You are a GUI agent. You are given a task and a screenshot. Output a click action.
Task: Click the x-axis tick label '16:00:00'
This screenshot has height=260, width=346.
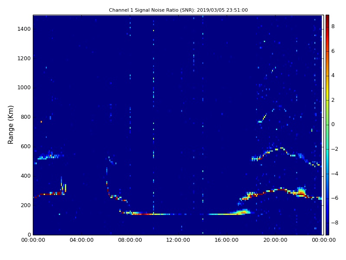coord(227,240)
